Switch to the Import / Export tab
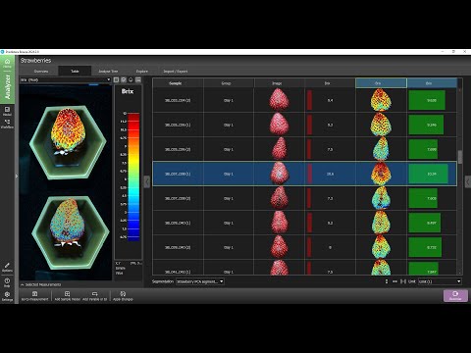This screenshot has height=353, width=471. (176, 71)
